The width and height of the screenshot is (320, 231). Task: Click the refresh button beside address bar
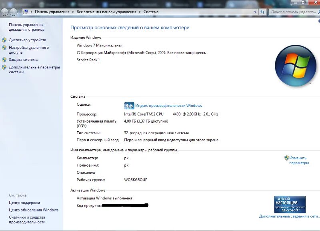263,12
